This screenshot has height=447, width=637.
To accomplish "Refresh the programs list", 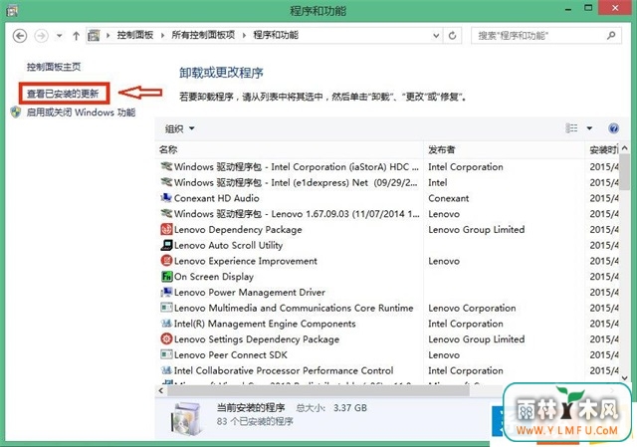I will coord(452,36).
